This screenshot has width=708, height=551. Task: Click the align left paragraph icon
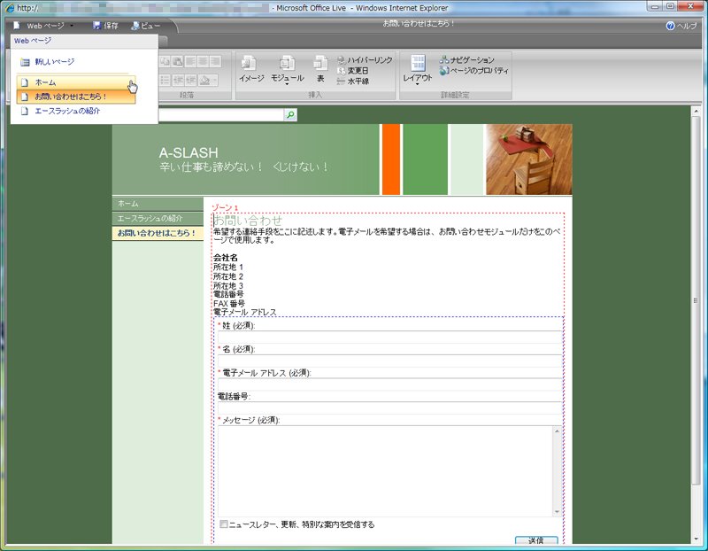(190, 61)
